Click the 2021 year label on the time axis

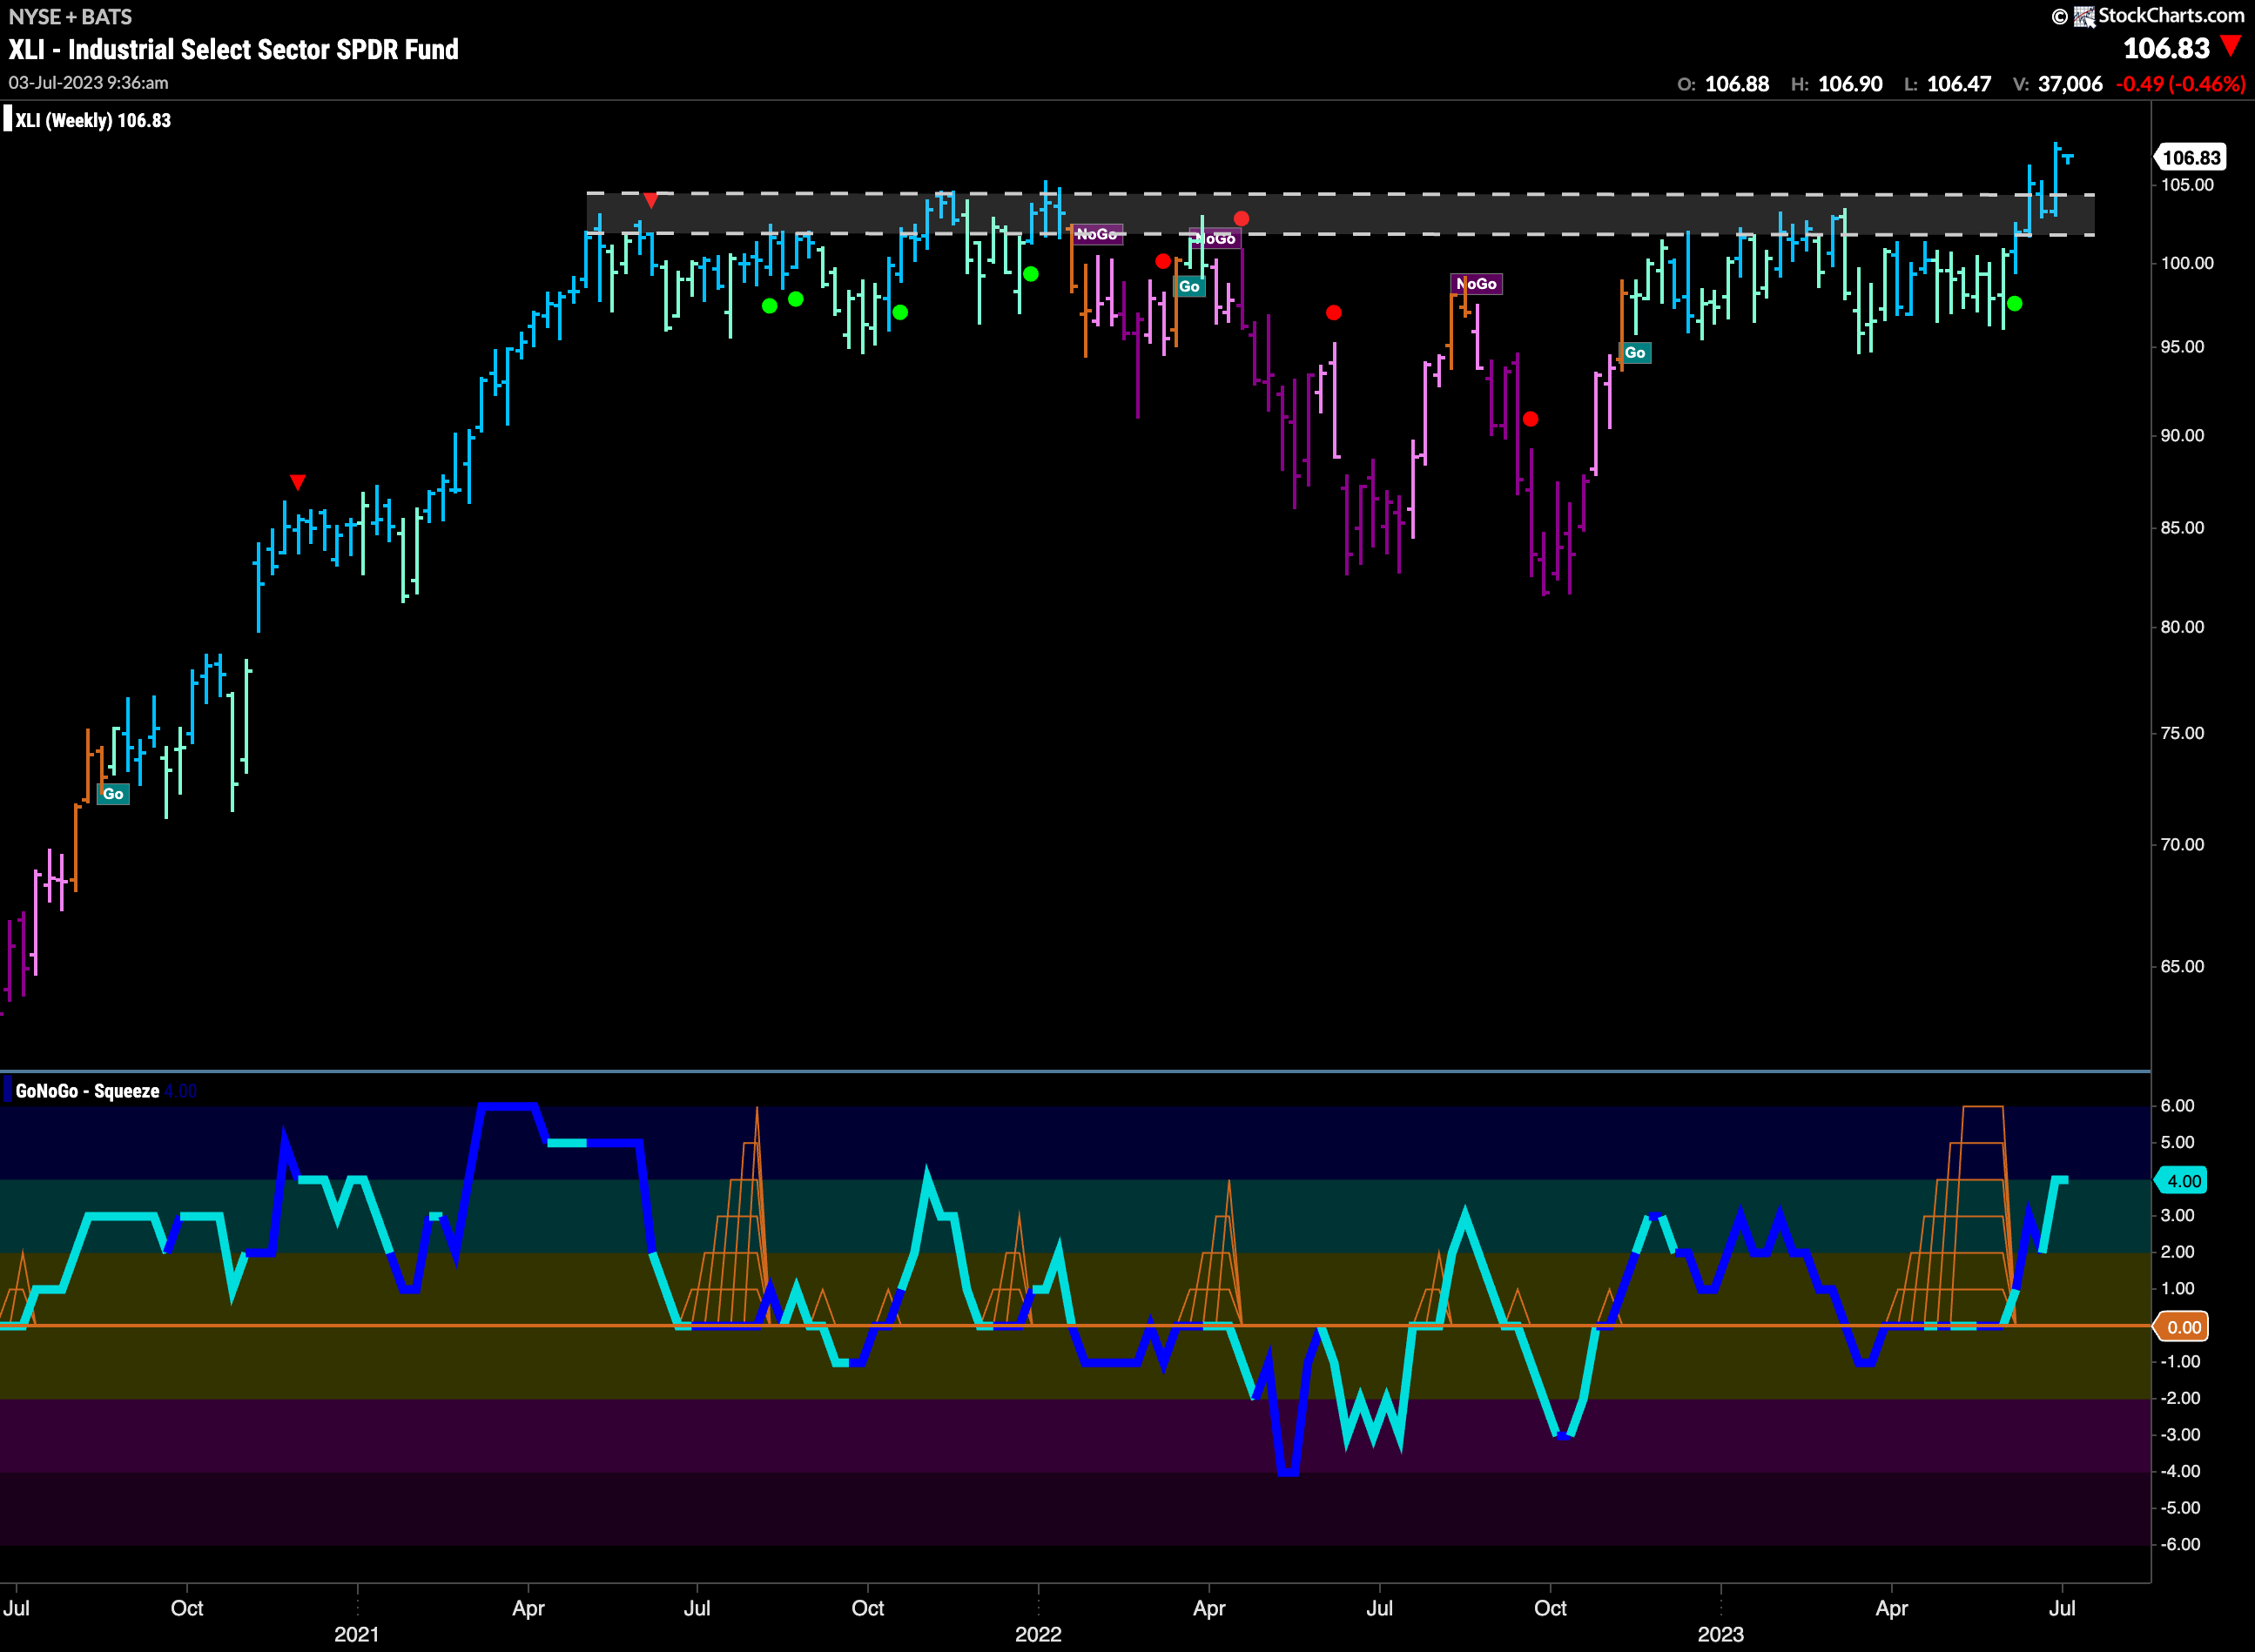[x=356, y=1634]
